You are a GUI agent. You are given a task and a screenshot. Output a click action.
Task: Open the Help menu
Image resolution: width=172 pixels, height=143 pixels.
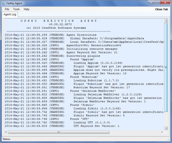point(26,9)
